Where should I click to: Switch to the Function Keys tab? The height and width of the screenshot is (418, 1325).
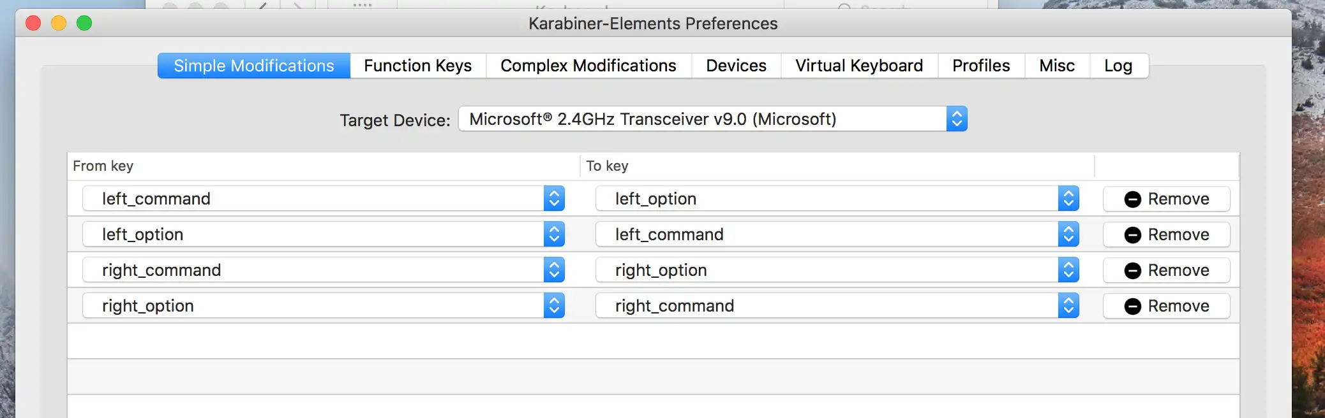(x=417, y=66)
